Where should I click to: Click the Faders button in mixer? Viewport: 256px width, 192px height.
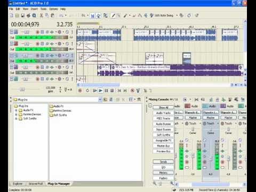pyautogui.click(x=163, y=178)
